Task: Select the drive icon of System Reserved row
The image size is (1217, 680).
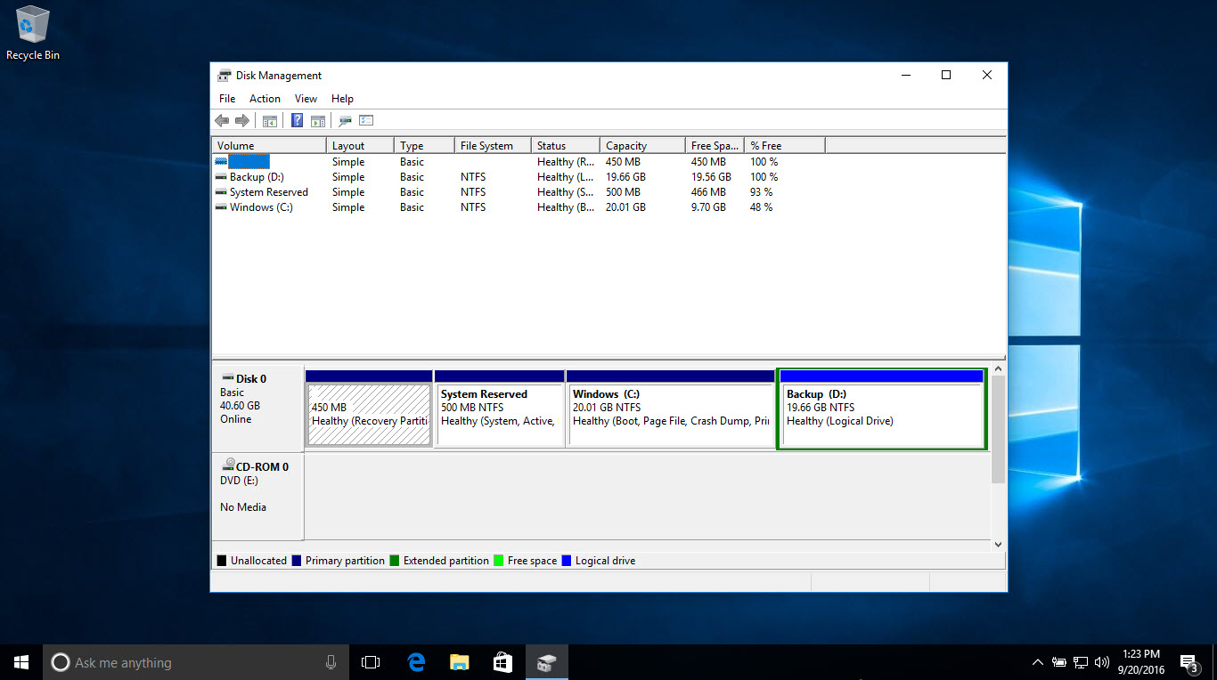Action: pyautogui.click(x=221, y=192)
